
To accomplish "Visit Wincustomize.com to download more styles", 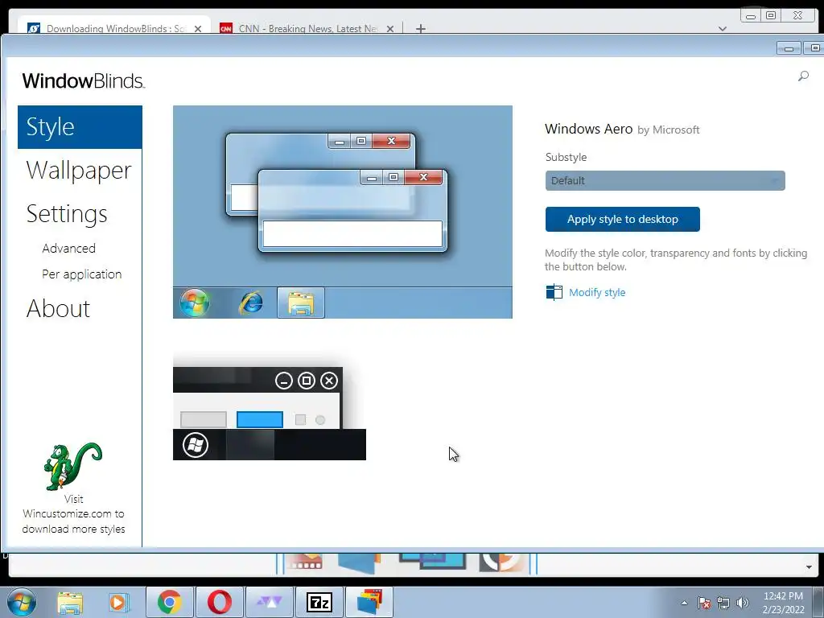I will click(x=73, y=514).
